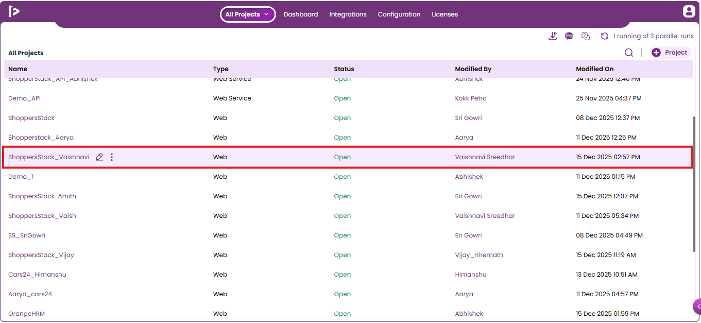This screenshot has width=701, height=323.
Task: Click the Modified By column header
Action: pos(473,69)
